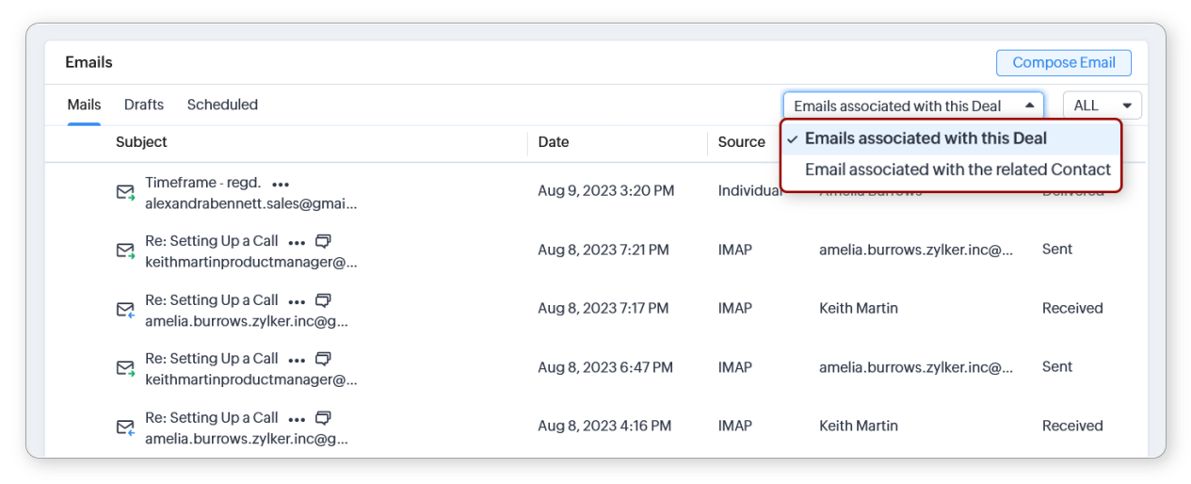Open three-dots menu on 4:16 PM email
This screenshot has height=484, width=1191.
(x=297, y=419)
